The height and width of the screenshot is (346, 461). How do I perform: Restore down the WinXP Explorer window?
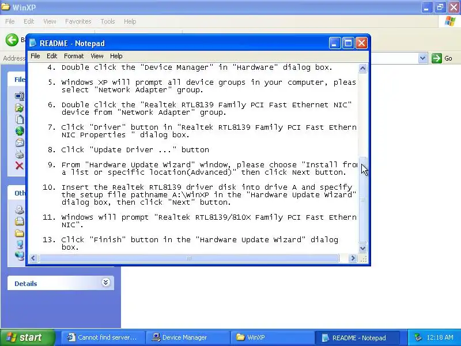click(x=440, y=7)
